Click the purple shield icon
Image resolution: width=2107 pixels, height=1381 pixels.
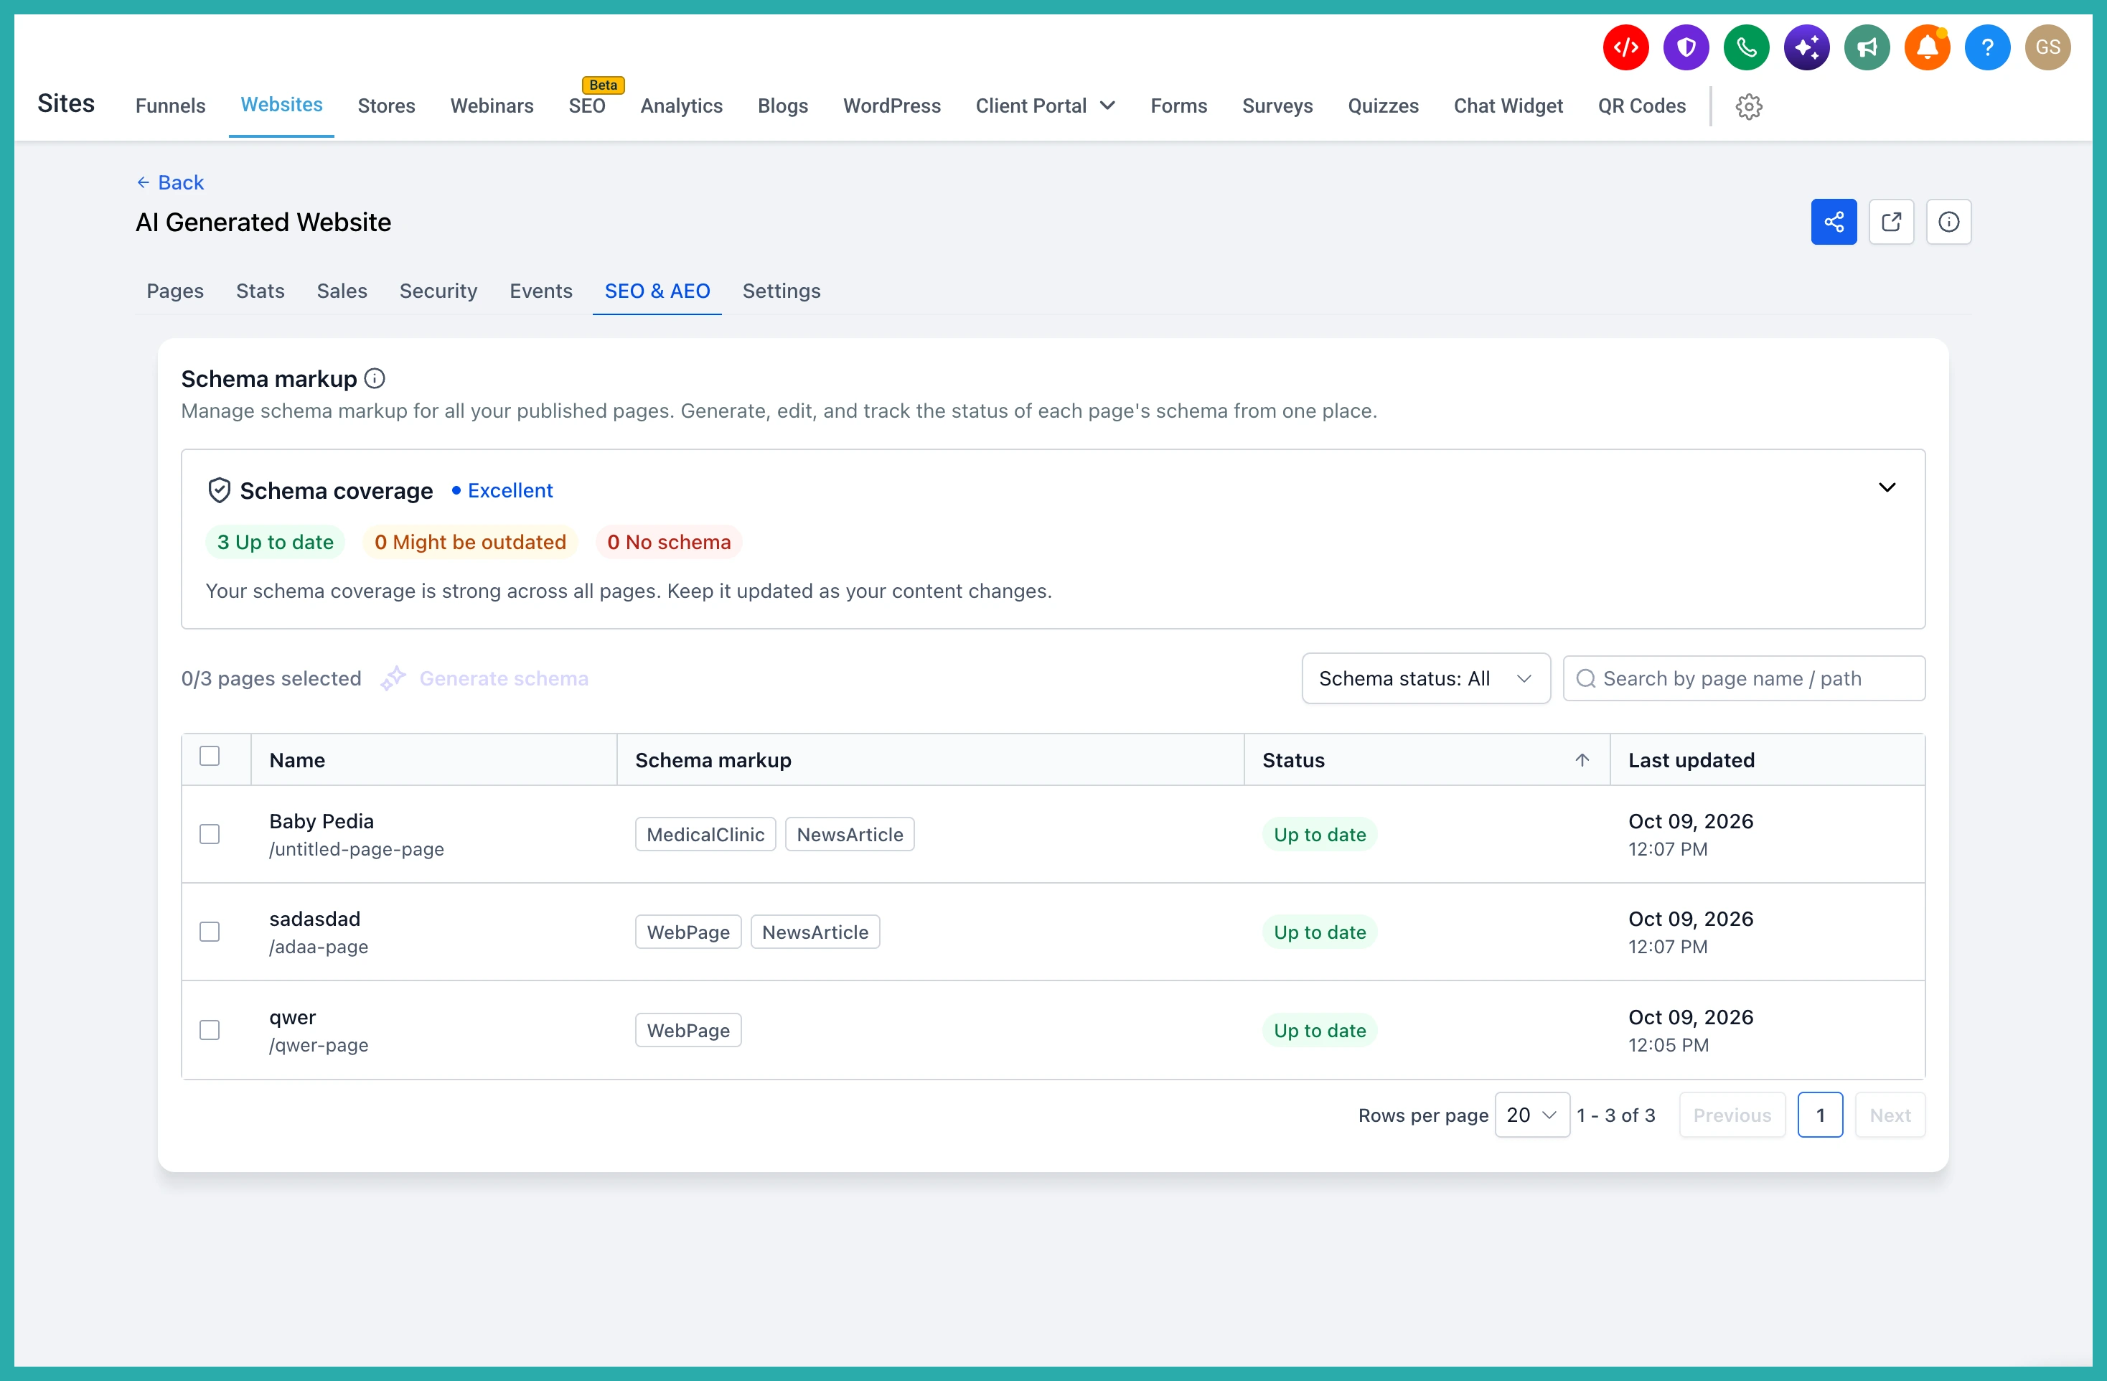1686,47
